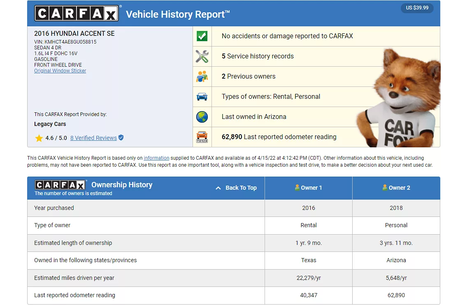The image size is (474, 305).
Task: Click the CARFAX logo in Ownership History
Action: [x=60, y=185]
